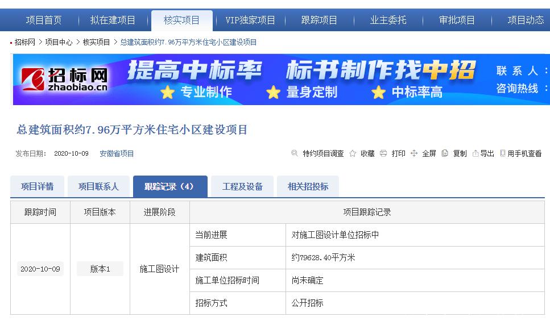Click the 招标方式 row label
Screen dimensions: 550x321
click(211, 303)
